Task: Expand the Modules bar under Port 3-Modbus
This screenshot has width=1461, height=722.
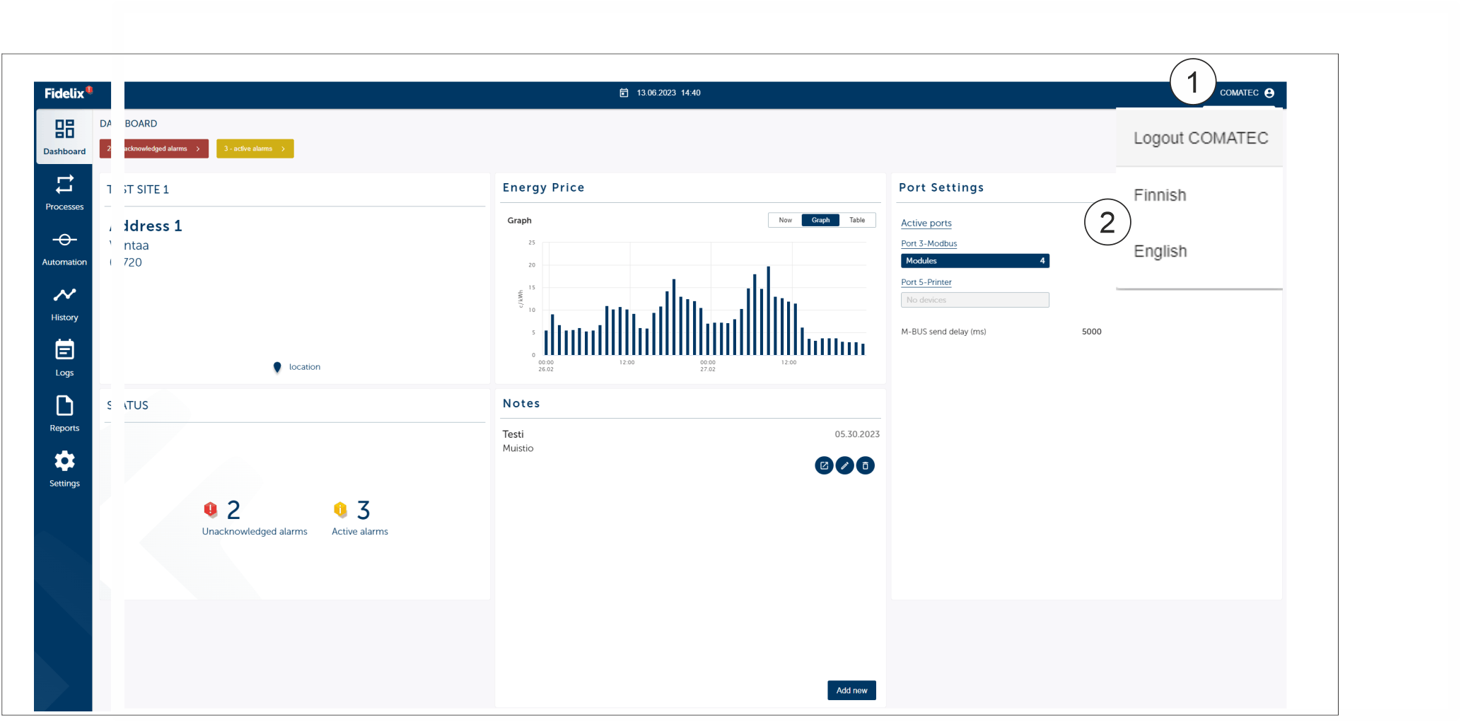Action: click(x=974, y=261)
